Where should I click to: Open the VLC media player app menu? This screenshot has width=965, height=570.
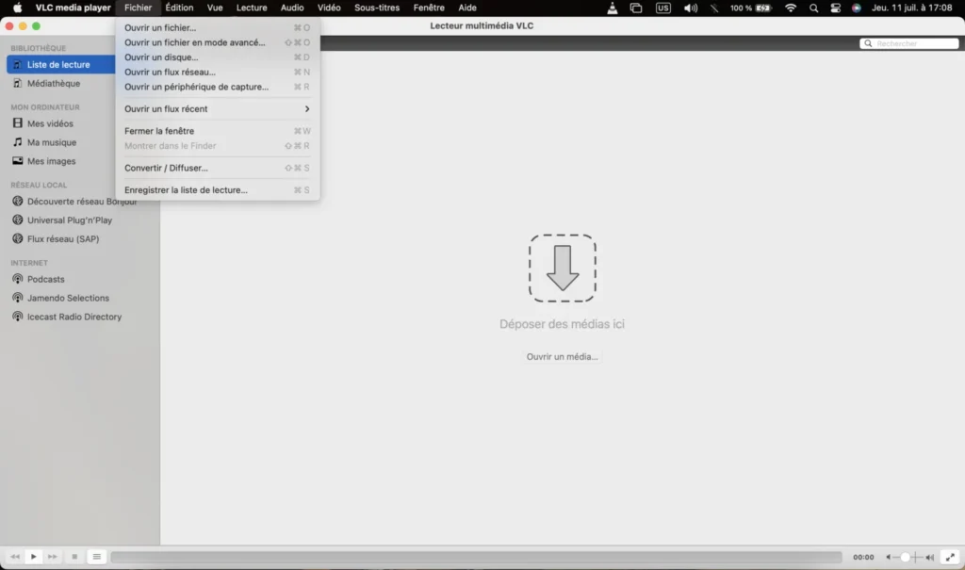(74, 8)
